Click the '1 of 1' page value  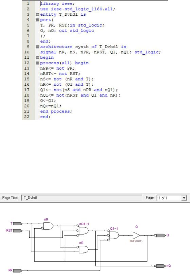(x=163, y=198)
